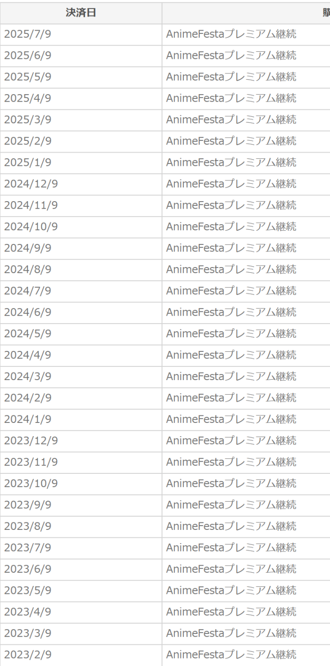Screen dimensions: 330x666
Task: Click AnimeFestaプレミアム継続 in the 2025/5/9 row
Action: click(231, 77)
